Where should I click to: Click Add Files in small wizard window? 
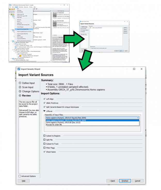point(125,28)
